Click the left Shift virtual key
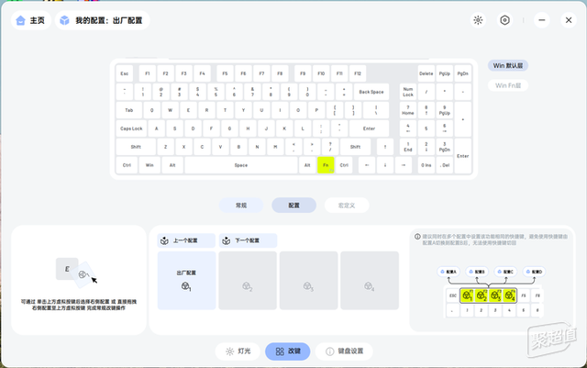The height and width of the screenshot is (368, 587). tap(136, 147)
